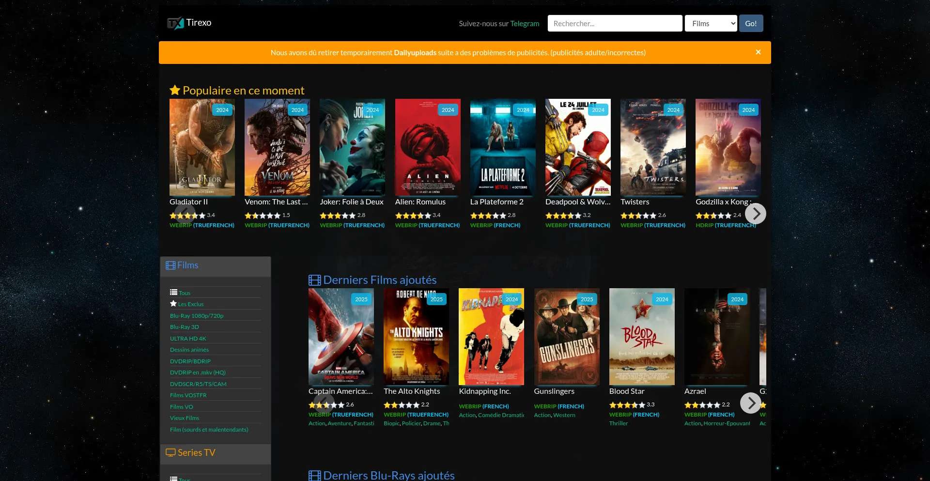Open the Alien: Romulus poster
This screenshot has width=930, height=481.
point(428,147)
